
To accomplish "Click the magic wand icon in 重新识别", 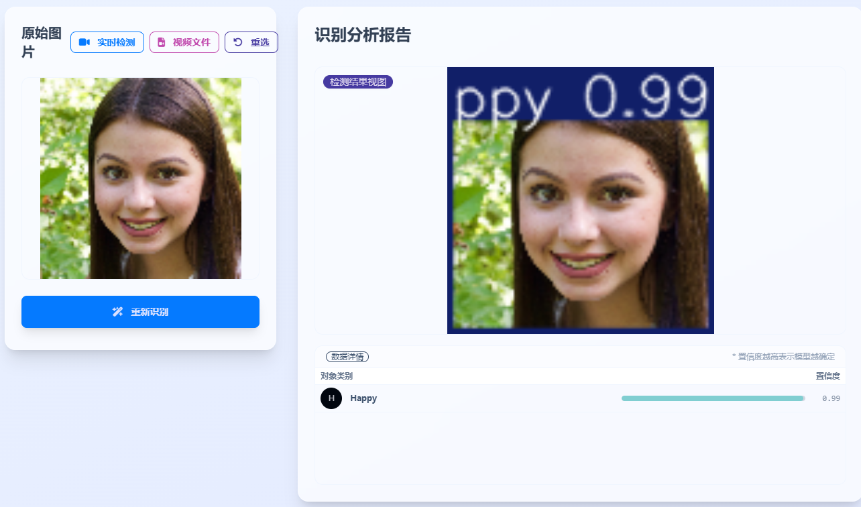I will pyautogui.click(x=117, y=312).
